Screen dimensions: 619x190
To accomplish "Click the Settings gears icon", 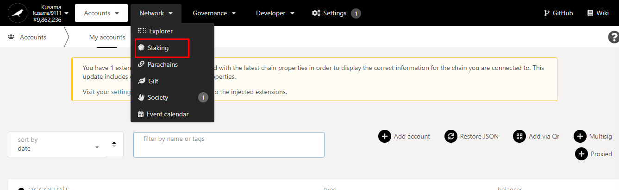I will (316, 13).
